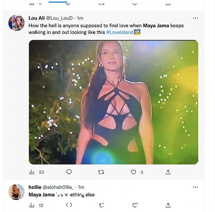Screen dimensions: 215x212
Task: Open more options for Lou Ali's tweet
Action: pos(195,18)
